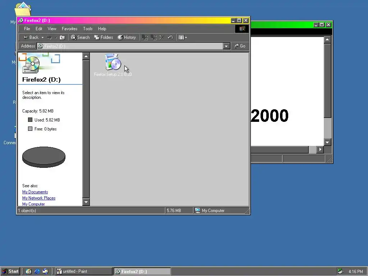
Task: Click the Windows logo throbber icon
Action: [x=242, y=29]
